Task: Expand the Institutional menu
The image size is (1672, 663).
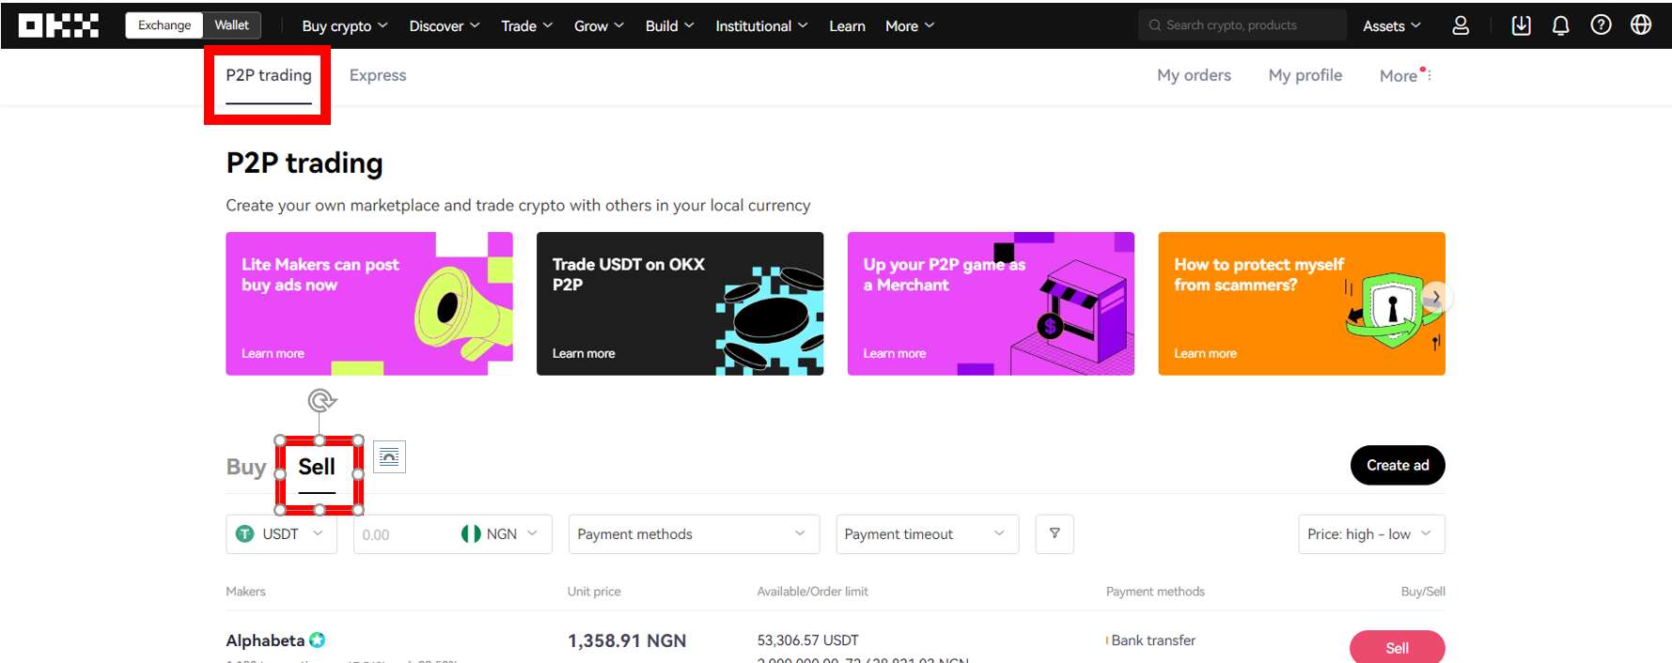Action: (x=761, y=26)
